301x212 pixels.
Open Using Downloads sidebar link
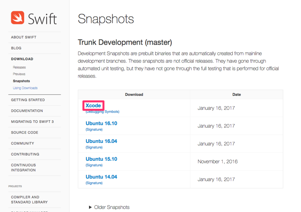(25, 88)
